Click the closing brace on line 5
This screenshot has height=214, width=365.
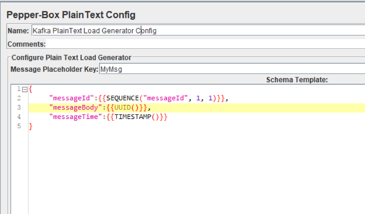(31, 126)
